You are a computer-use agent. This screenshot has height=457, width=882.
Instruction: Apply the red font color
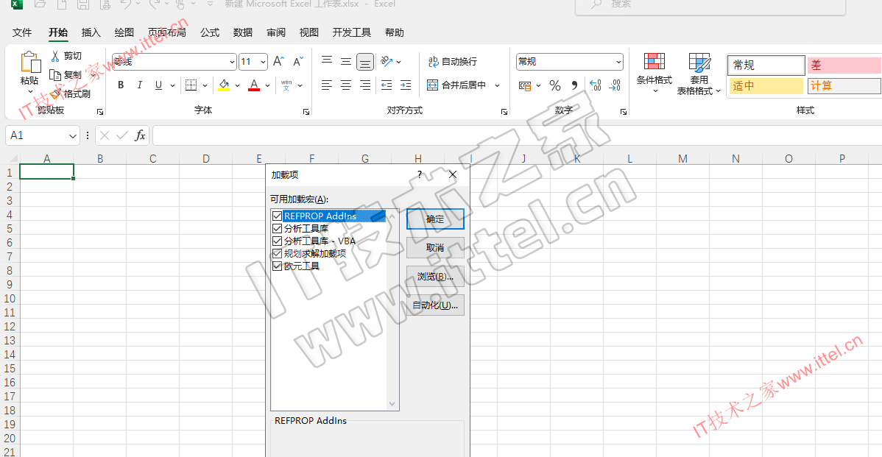coord(254,85)
